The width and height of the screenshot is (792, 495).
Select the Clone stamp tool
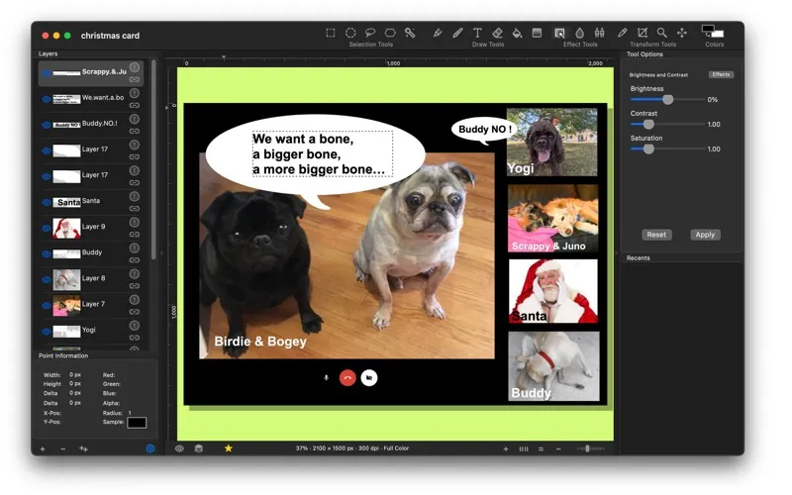click(600, 33)
